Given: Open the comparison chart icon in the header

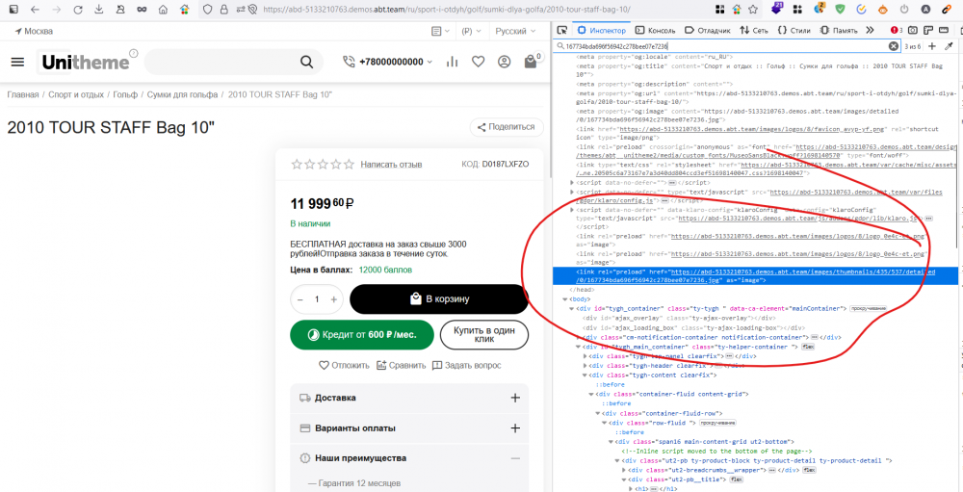Looking at the screenshot, I should coord(452,63).
